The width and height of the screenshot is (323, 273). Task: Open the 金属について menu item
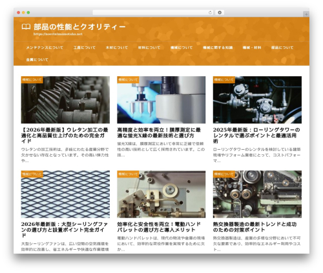pos(37,59)
